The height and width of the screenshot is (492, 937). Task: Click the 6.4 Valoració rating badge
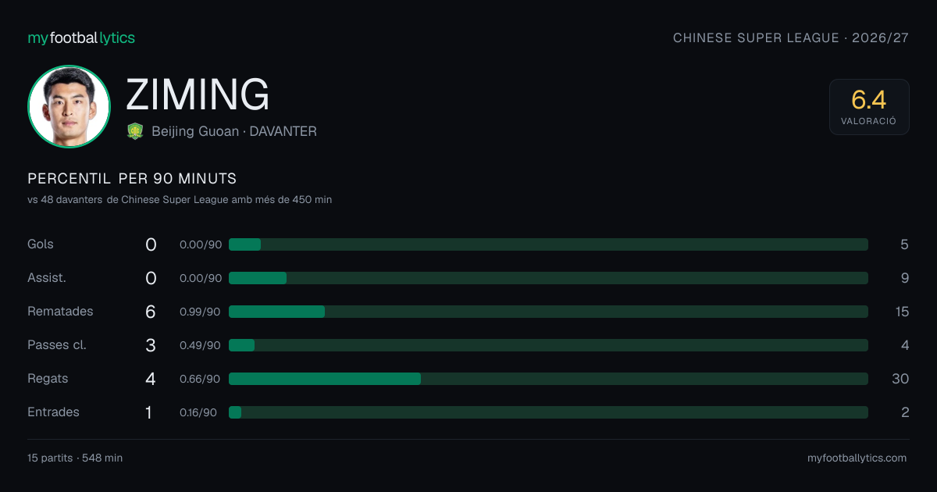(869, 107)
